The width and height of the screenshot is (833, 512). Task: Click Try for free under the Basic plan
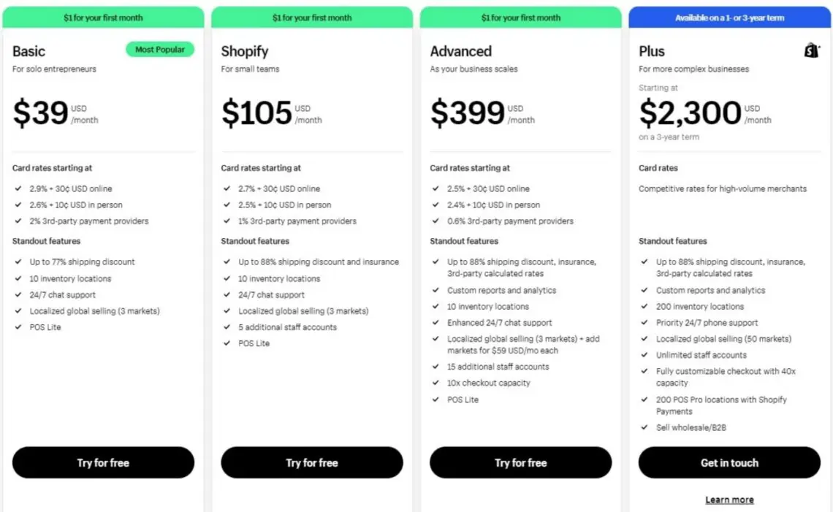(x=103, y=462)
